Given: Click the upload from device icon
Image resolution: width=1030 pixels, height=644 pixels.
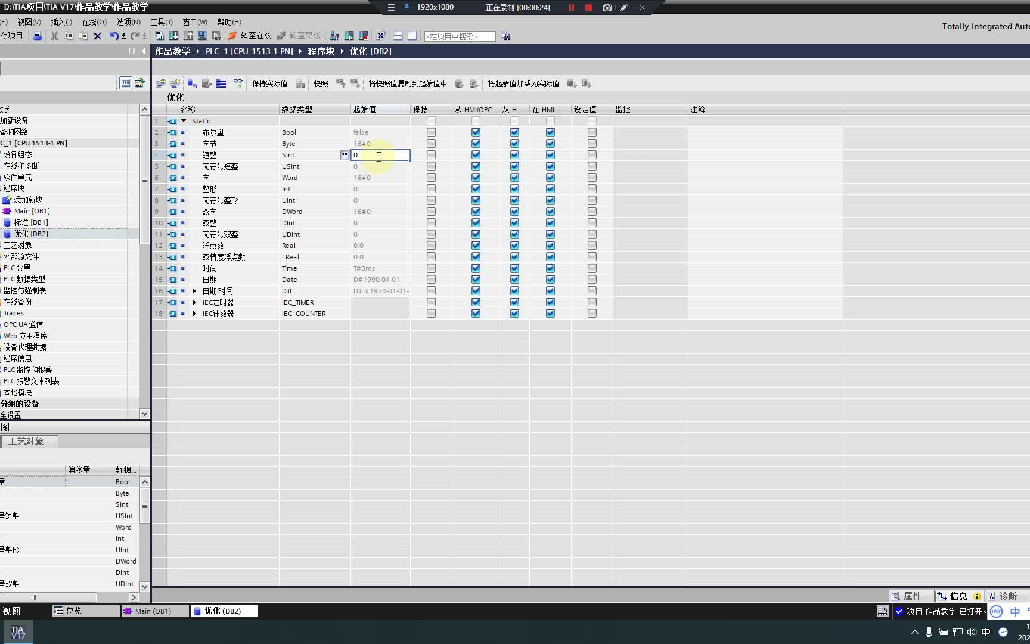Looking at the screenshot, I should 188,36.
